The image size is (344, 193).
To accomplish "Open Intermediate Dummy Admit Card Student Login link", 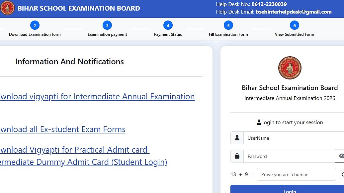I will (83, 162).
